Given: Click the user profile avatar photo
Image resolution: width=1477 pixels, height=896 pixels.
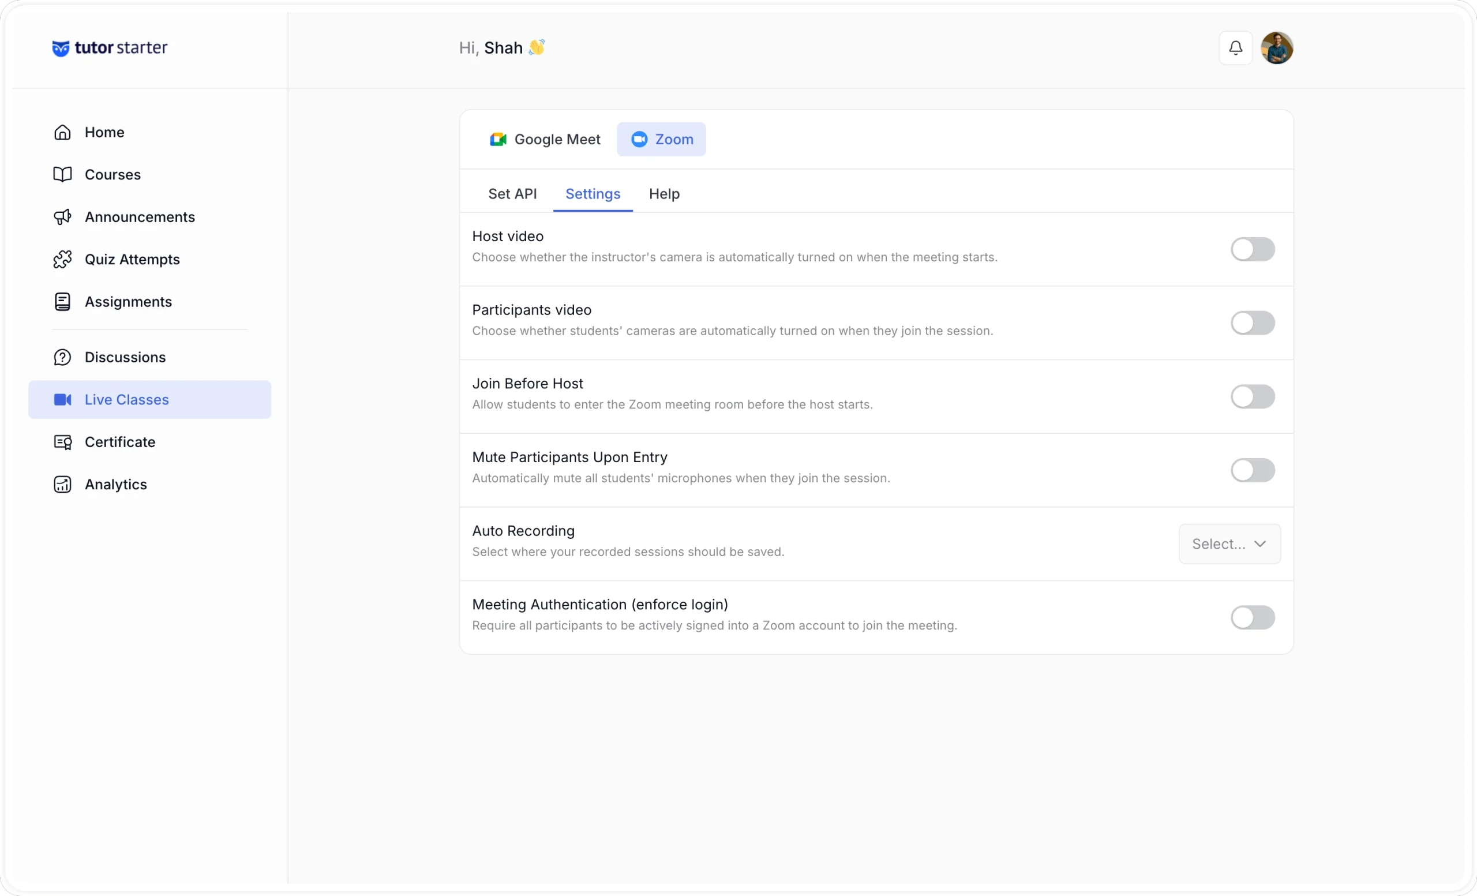Looking at the screenshot, I should click(1276, 48).
